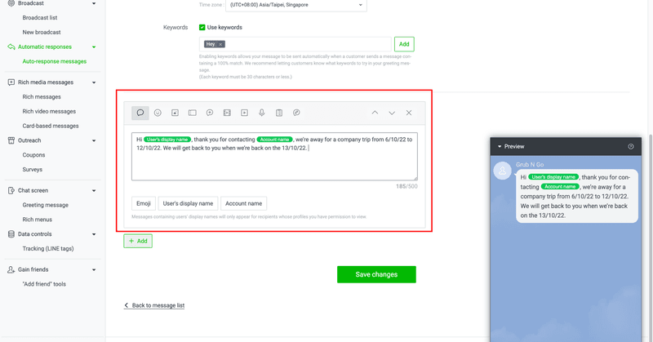Collapse the Preview panel
This screenshot has height=342, width=653.
(500, 147)
